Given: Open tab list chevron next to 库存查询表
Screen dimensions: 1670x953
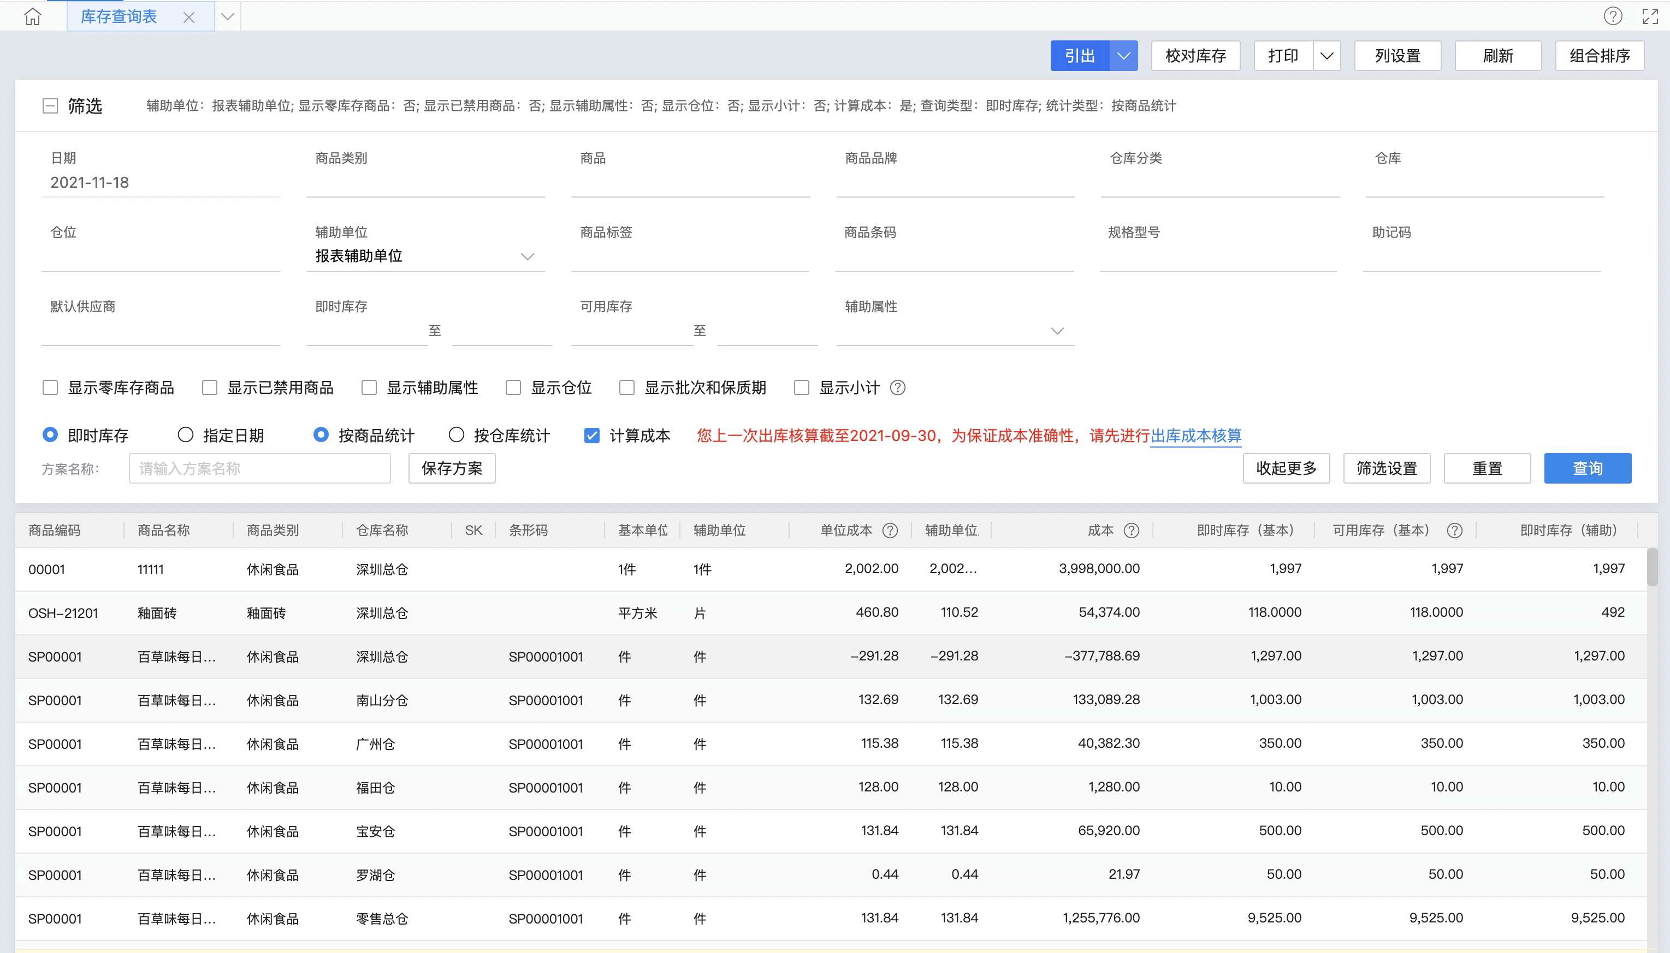Looking at the screenshot, I should point(227,17).
